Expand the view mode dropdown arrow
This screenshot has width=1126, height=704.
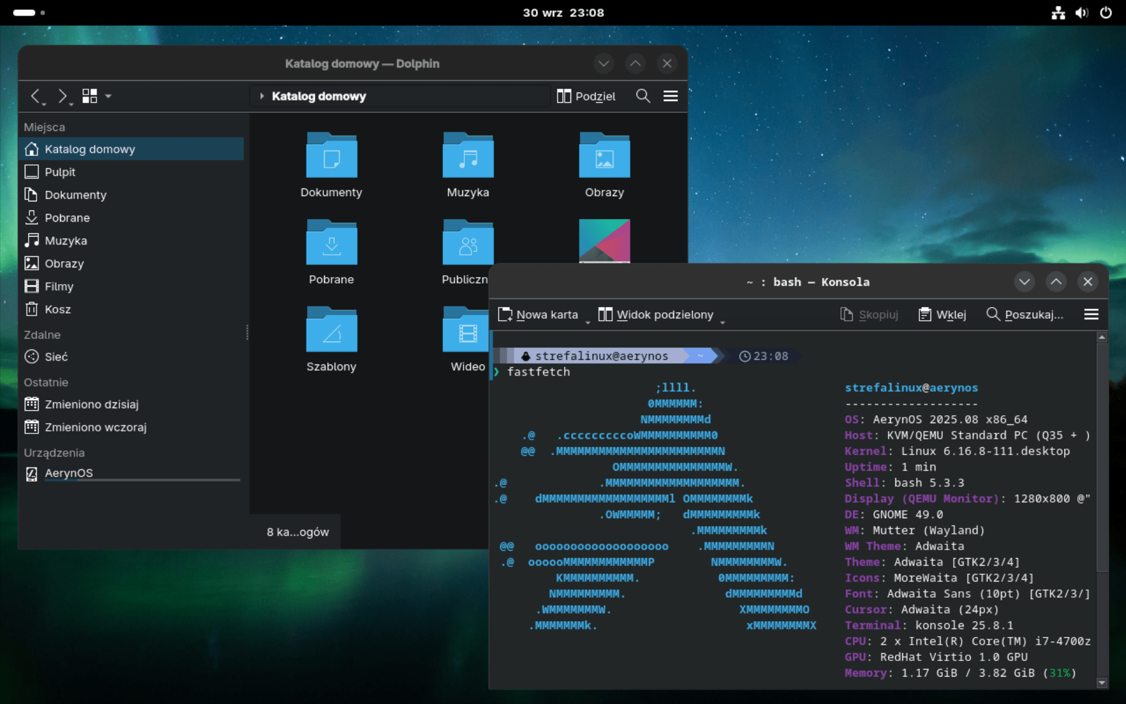[108, 96]
